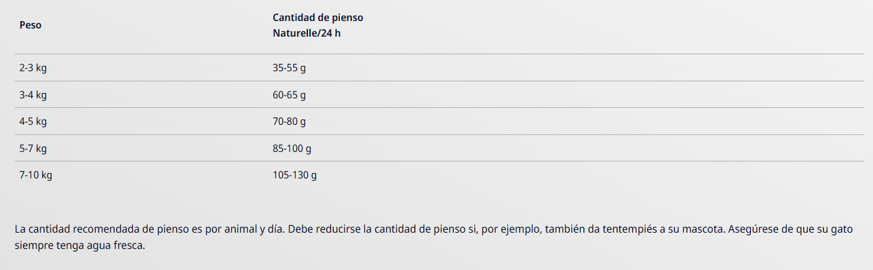Select the 4-5 kg weight cell

(x=33, y=121)
